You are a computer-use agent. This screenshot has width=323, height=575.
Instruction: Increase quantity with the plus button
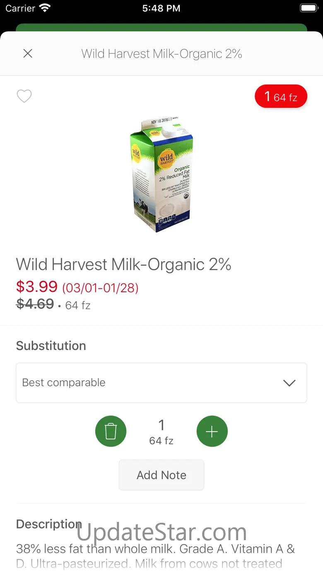(212, 431)
